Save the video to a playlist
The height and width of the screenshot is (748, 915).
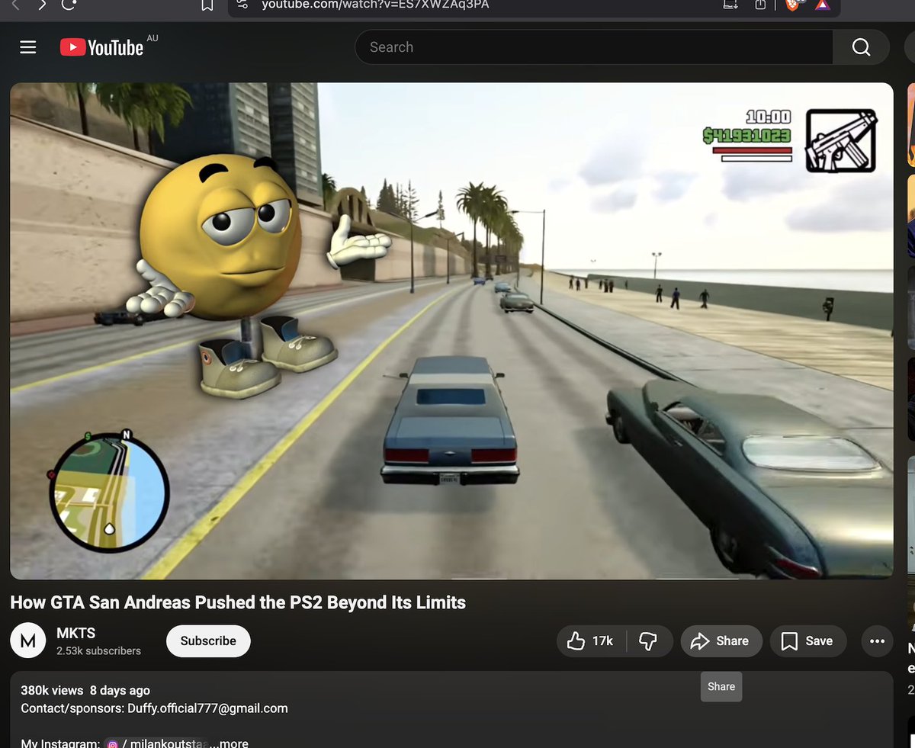point(809,641)
